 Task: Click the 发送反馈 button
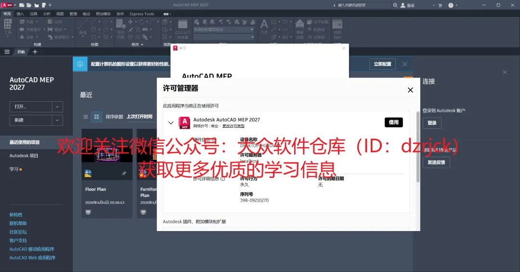tap(436, 163)
